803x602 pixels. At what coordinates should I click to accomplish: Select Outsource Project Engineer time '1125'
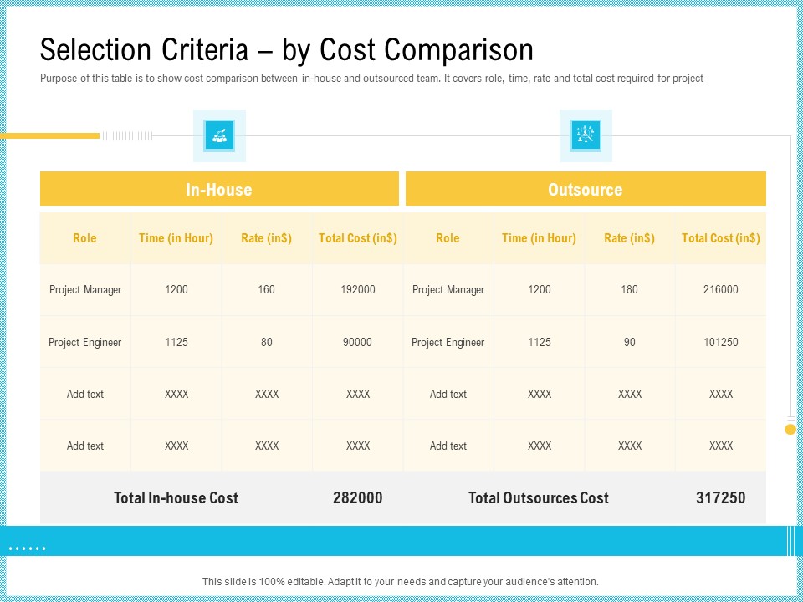click(540, 343)
